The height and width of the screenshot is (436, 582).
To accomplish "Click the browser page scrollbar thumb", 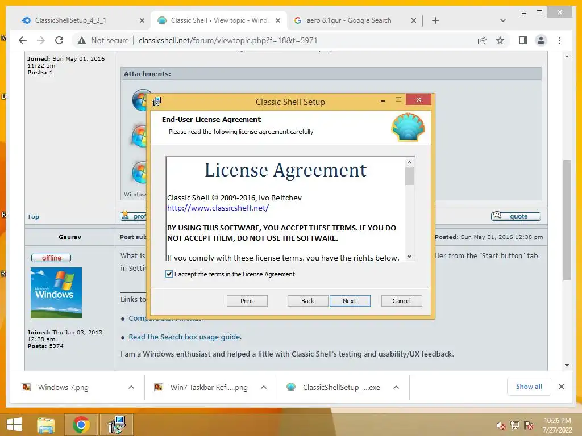I will (567, 220).
